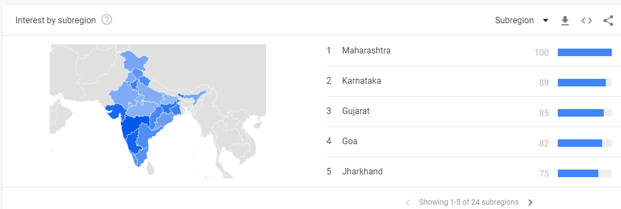Image resolution: width=621 pixels, height=209 pixels.
Task: Select Maharashtra in the ranking list
Action: (366, 51)
